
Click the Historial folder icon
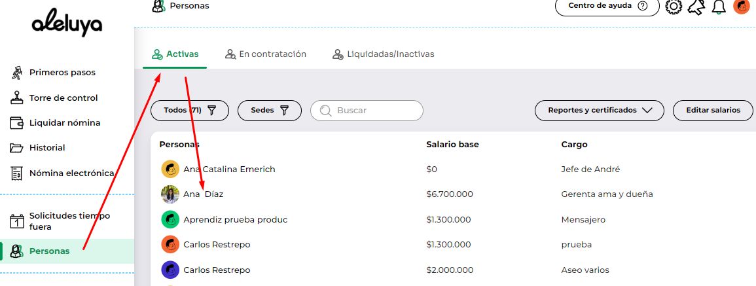[x=17, y=148]
